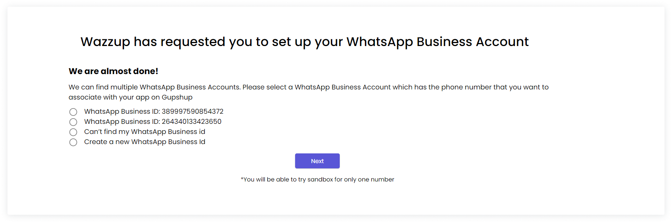The height and width of the screenshot is (223, 672).
Task: Pick the "Create a new WhatsApp Business Id" radio button
Action: pyautogui.click(x=73, y=142)
